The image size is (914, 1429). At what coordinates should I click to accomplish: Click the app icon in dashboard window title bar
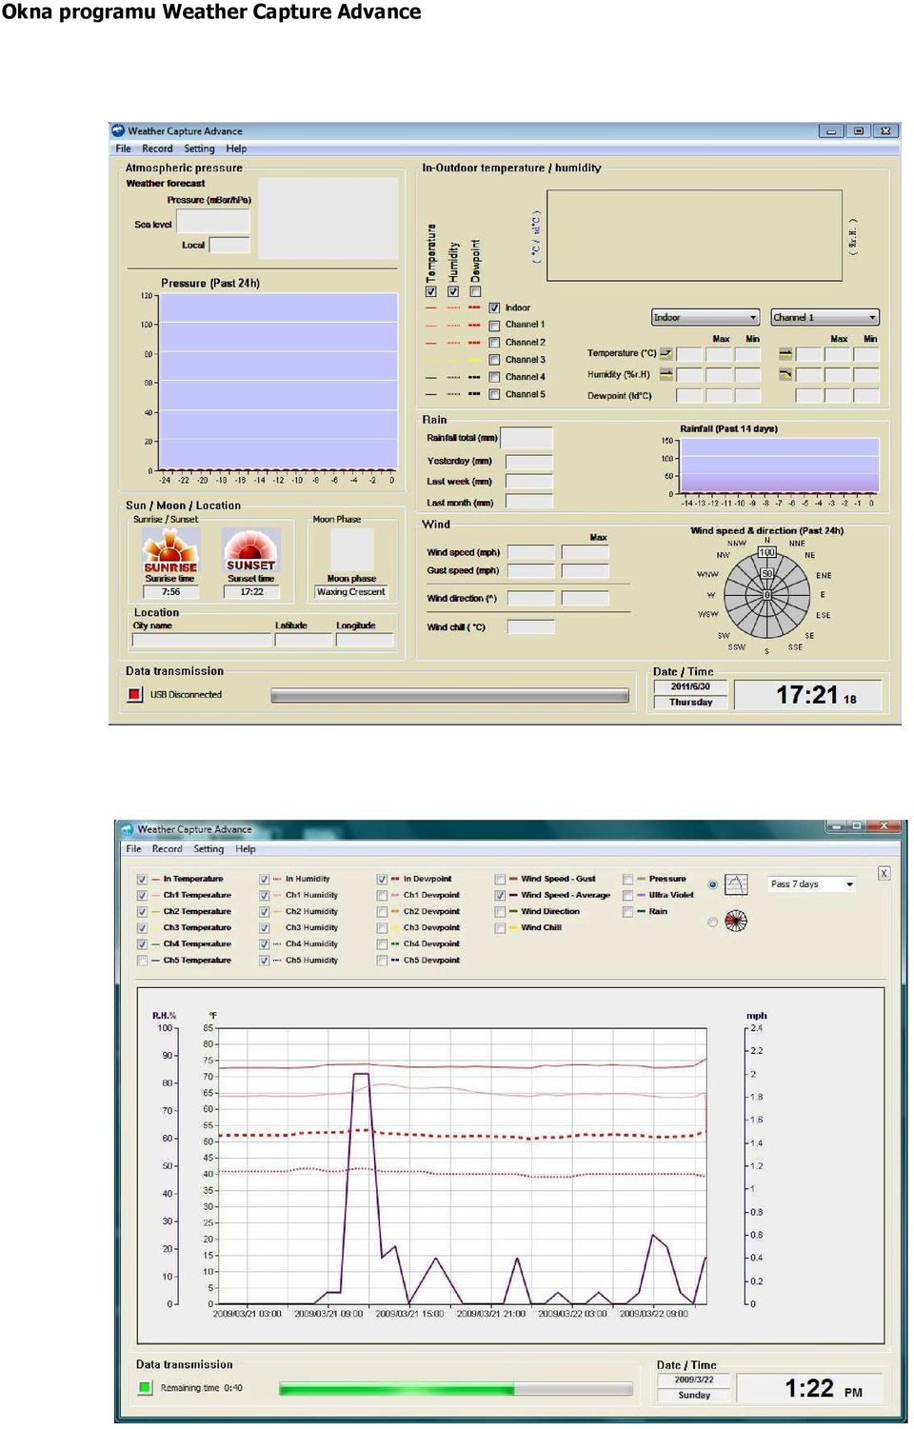coord(118,130)
